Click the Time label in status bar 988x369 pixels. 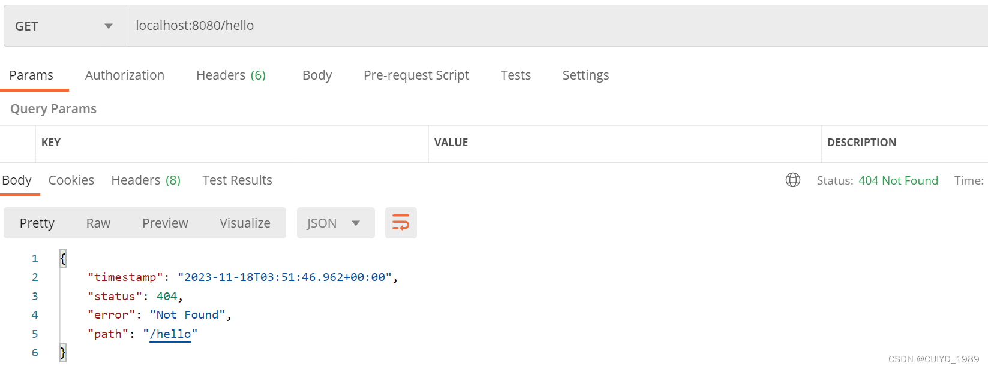(969, 180)
